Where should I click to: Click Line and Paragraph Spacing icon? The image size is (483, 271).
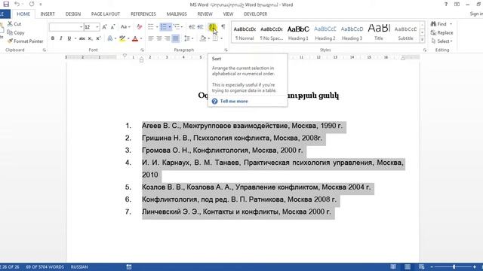coord(187,38)
